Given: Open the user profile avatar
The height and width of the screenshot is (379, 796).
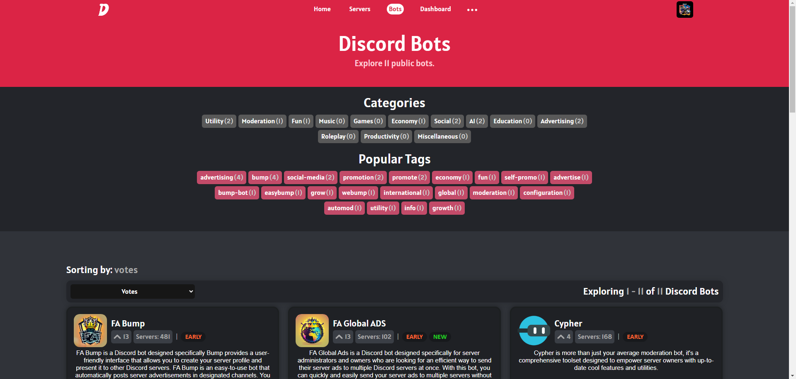Looking at the screenshot, I should [x=684, y=10].
